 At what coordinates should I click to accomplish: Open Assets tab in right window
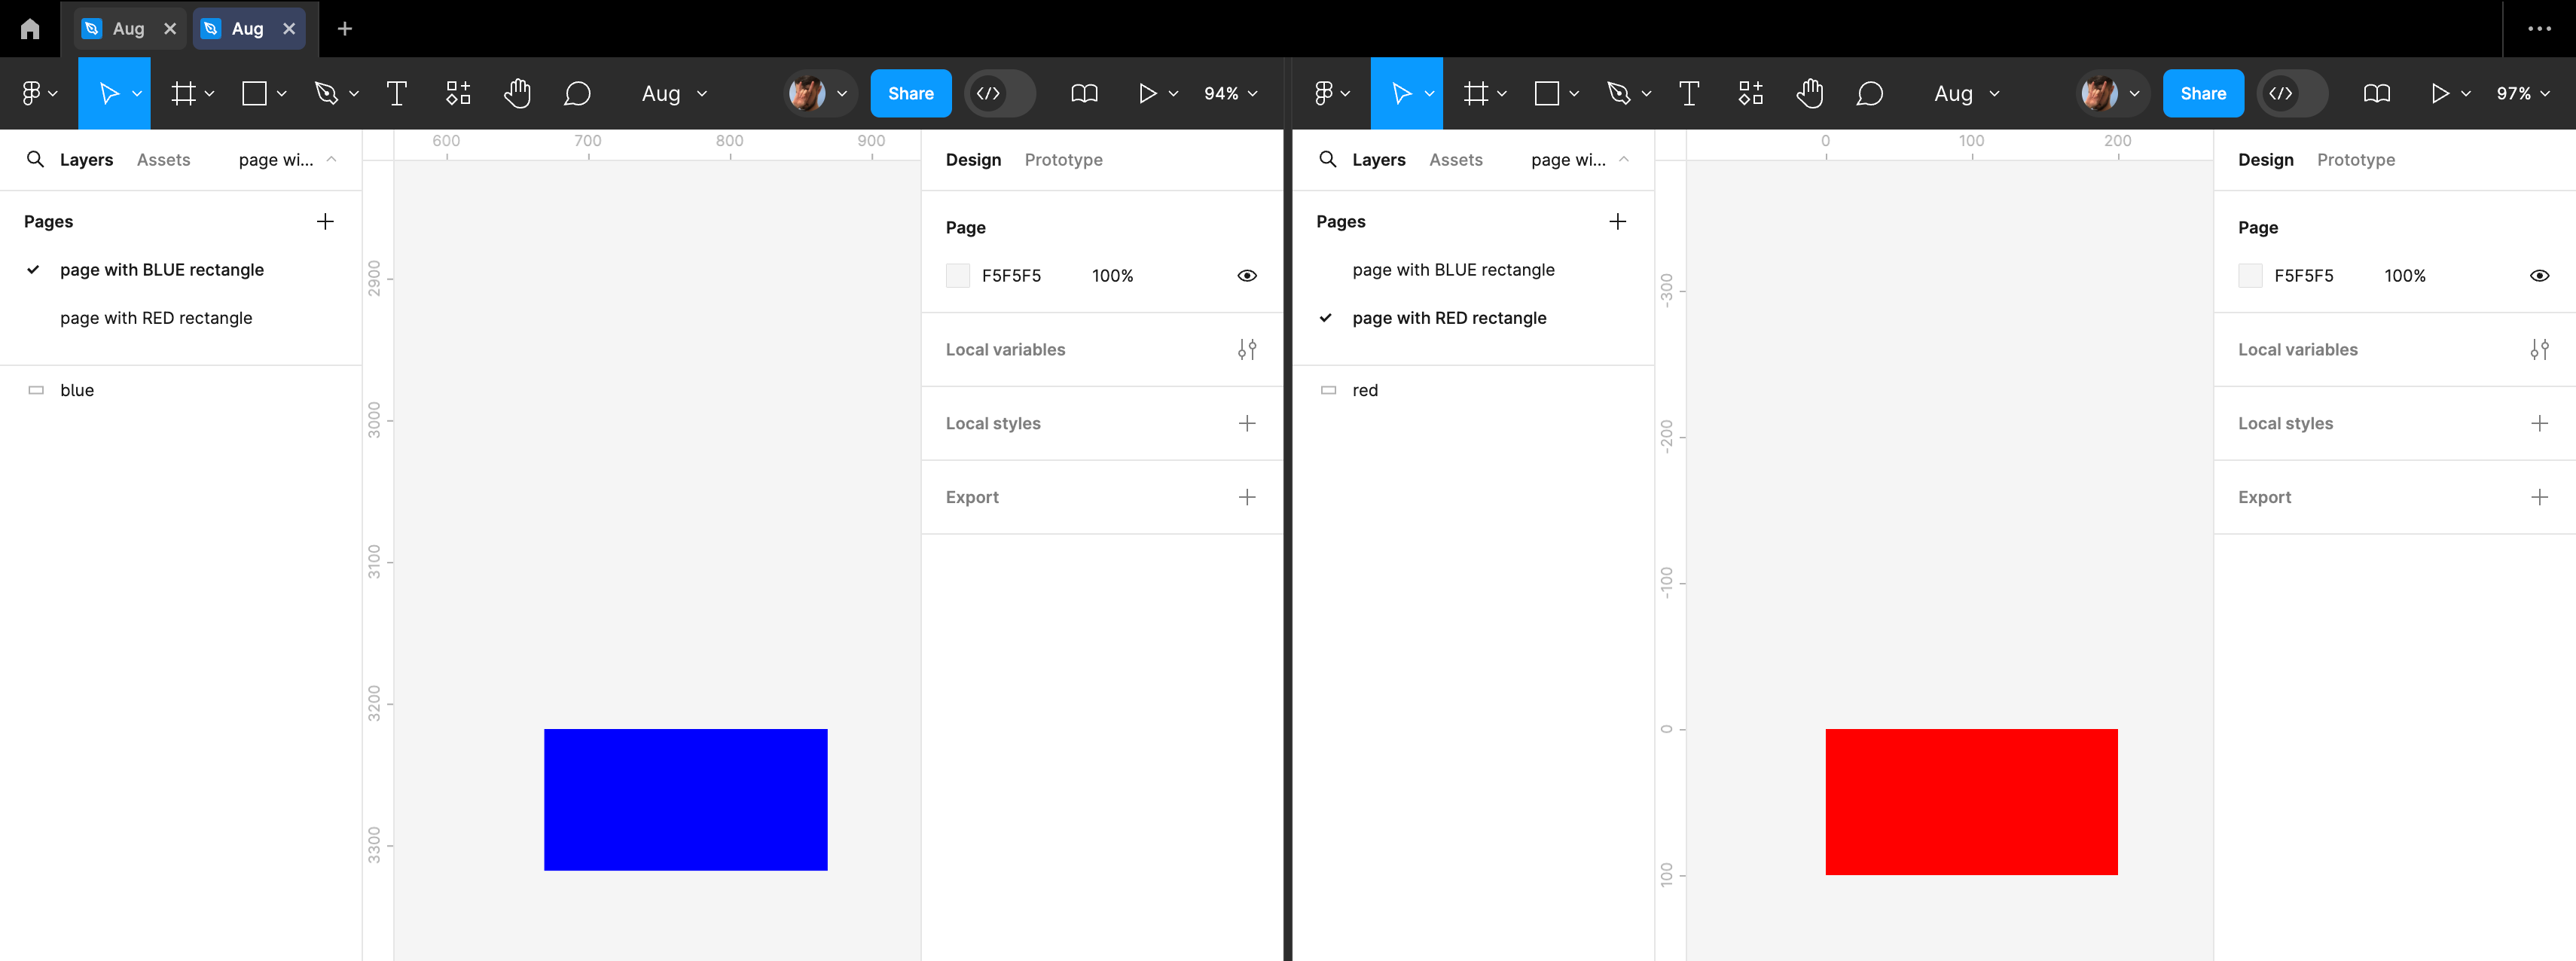click(x=1455, y=159)
